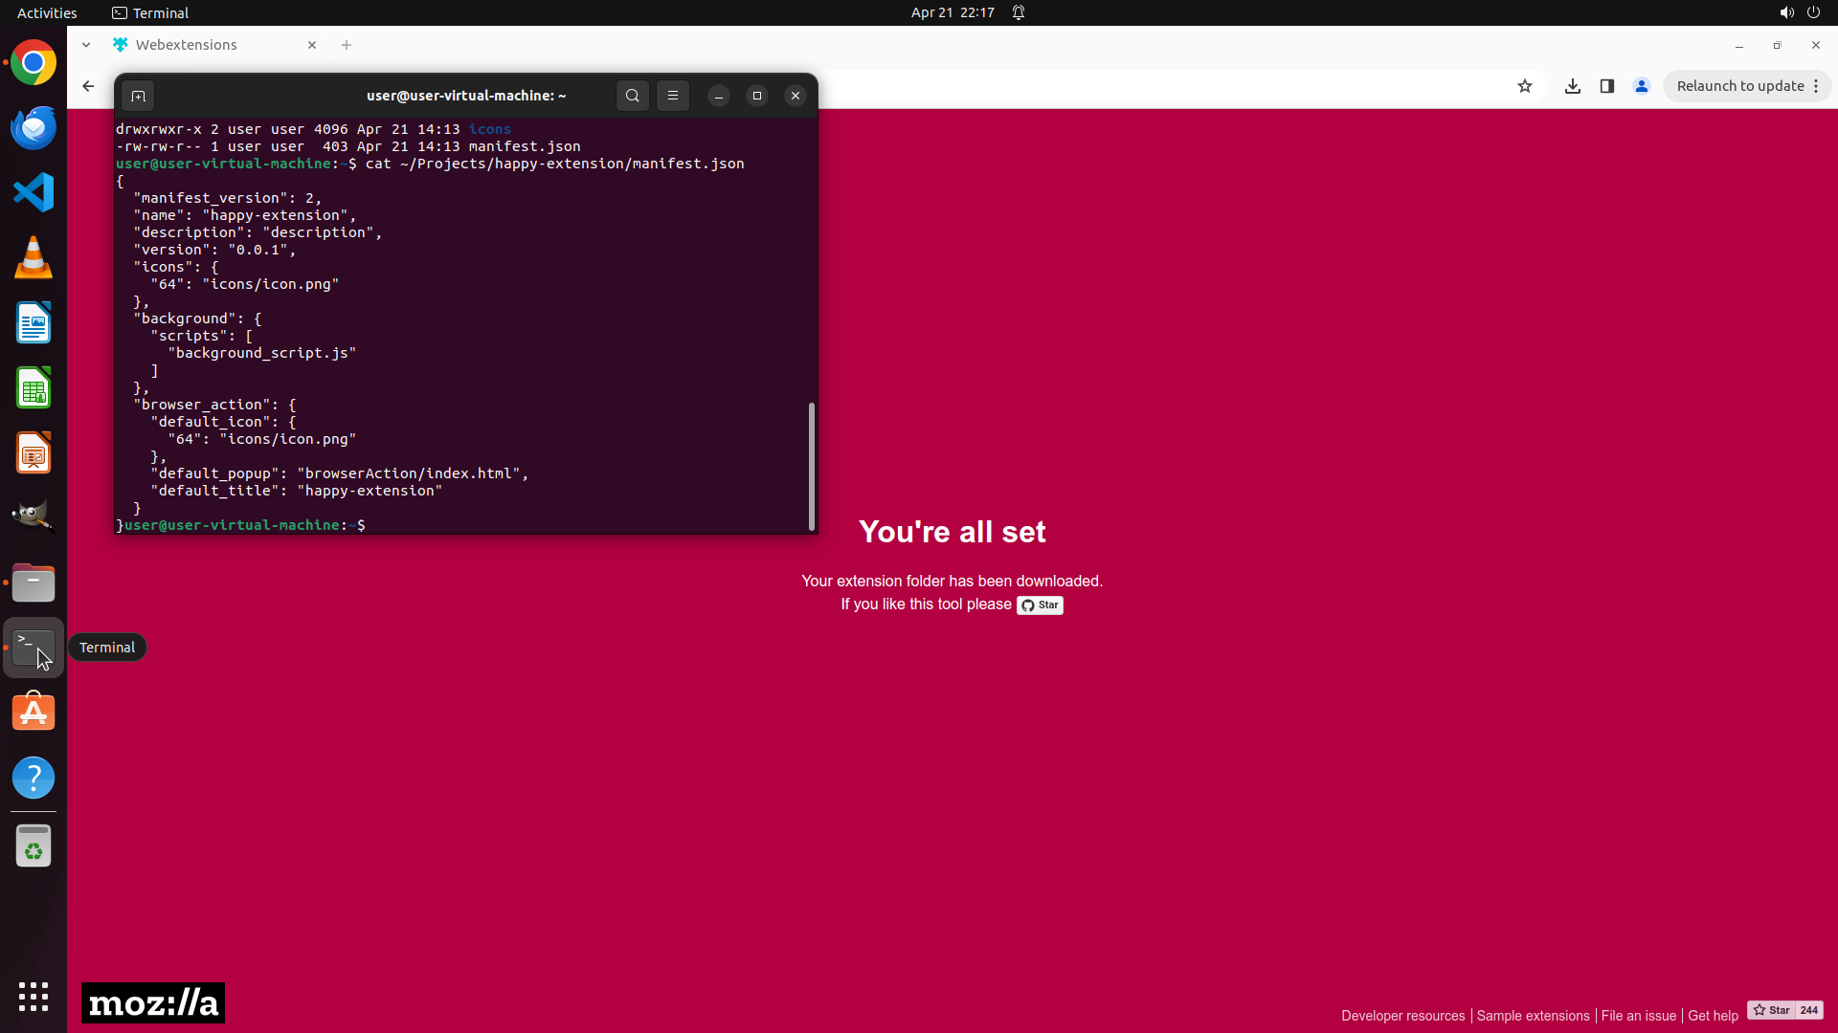Image resolution: width=1838 pixels, height=1033 pixels.
Task: Open the Chrome profile avatar
Action: tap(1642, 86)
